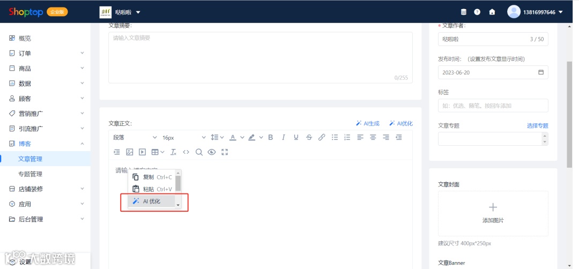Open source code view icon

186,152
